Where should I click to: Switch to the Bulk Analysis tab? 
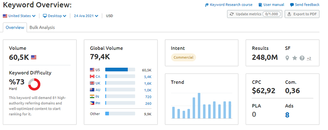(x=42, y=28)
